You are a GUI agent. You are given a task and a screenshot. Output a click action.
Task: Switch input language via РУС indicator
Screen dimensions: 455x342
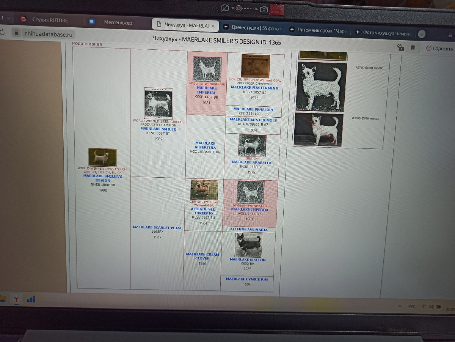click(412, 306)
